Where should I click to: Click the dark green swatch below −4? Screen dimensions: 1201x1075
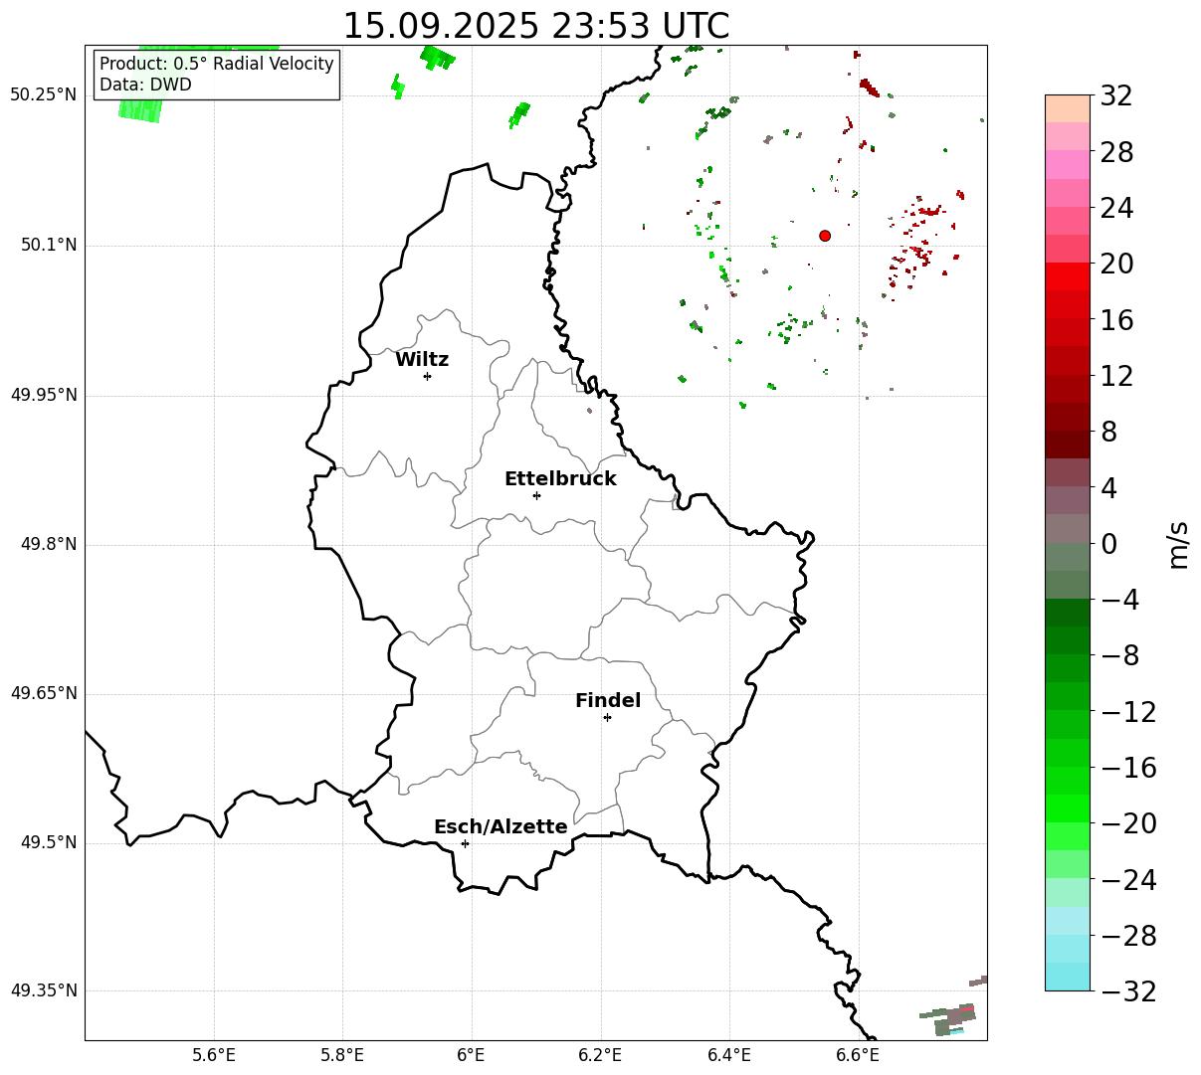(1068, 613)
